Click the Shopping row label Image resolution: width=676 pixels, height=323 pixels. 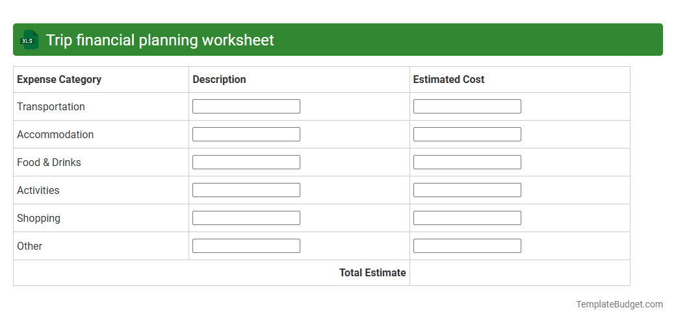[38, 219]
